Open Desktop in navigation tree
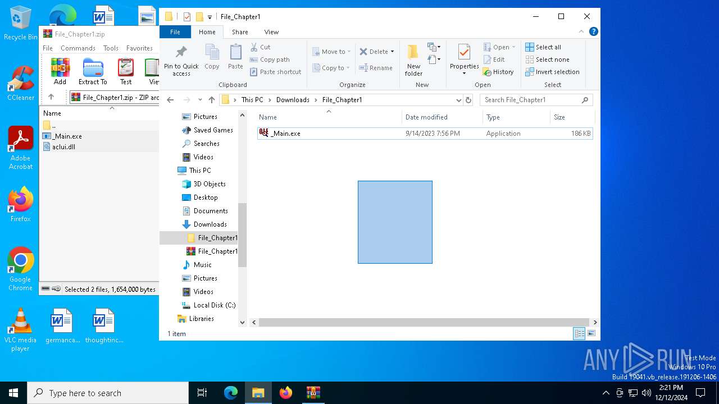Viewport: 719px width, 404px height. coord(205,198)
